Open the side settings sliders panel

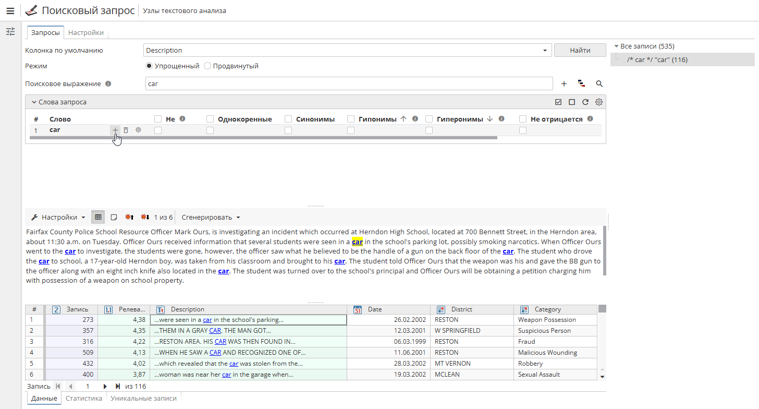(x=10, y=32)
